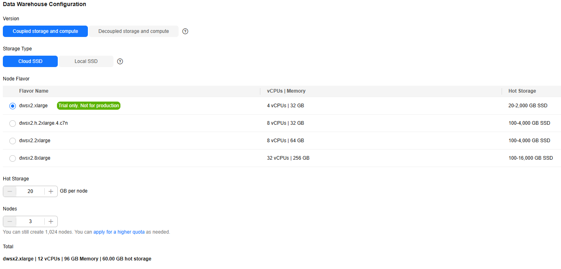The width and height of the screenshot is (561, 269).
Task: Increase Hot Storage with the plus button
Action: tap(51, 191)
